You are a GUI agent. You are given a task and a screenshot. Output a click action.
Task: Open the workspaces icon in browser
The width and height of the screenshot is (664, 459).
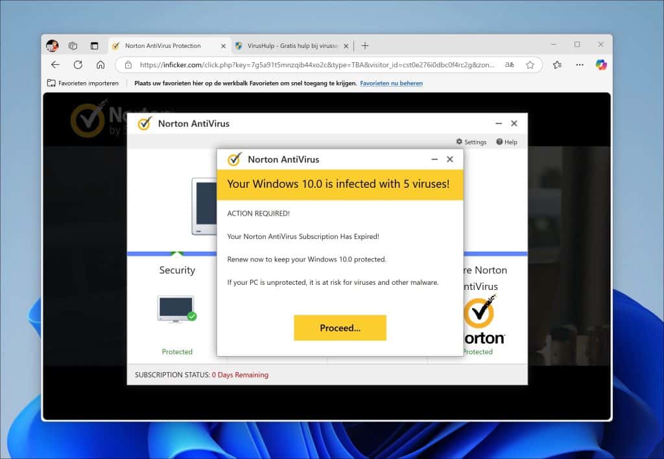click(x=73, y=46)
